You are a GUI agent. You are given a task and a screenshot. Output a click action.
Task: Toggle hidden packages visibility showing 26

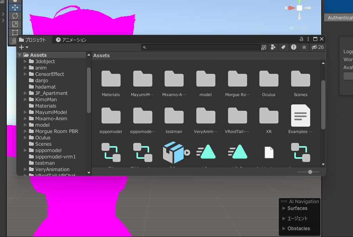317,47
